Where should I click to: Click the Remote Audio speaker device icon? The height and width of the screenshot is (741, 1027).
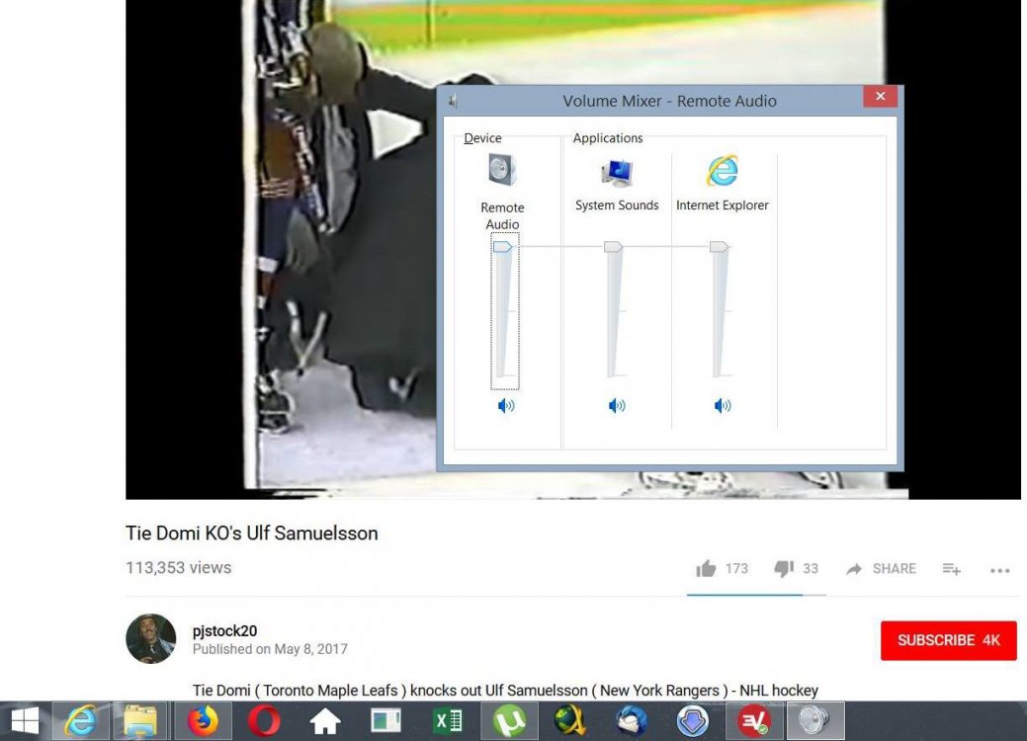[x=502, y=171]
